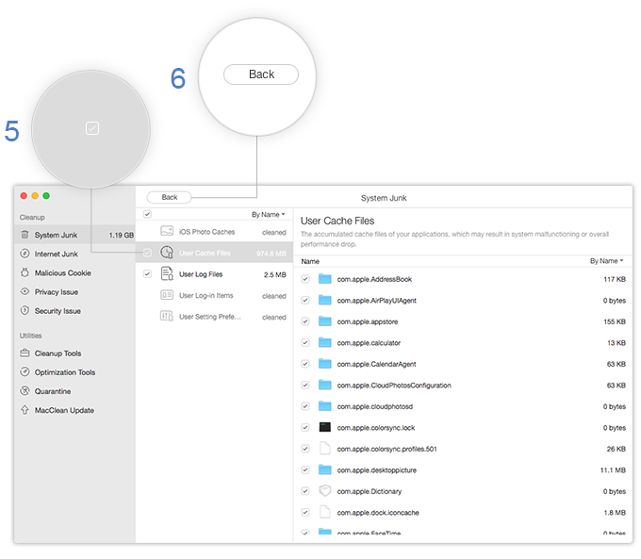Click the User Log Files document icon

[167, 273]
